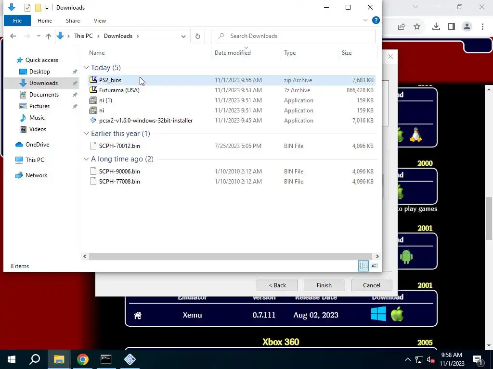Click the New folder quick access toolbar icon
Image resolution: width=493 pixels, height=369 pixels.
[x=38, y=8]
